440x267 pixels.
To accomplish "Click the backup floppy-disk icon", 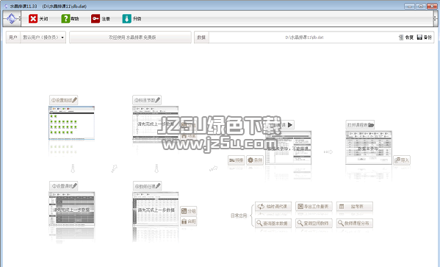I will 419,37.
